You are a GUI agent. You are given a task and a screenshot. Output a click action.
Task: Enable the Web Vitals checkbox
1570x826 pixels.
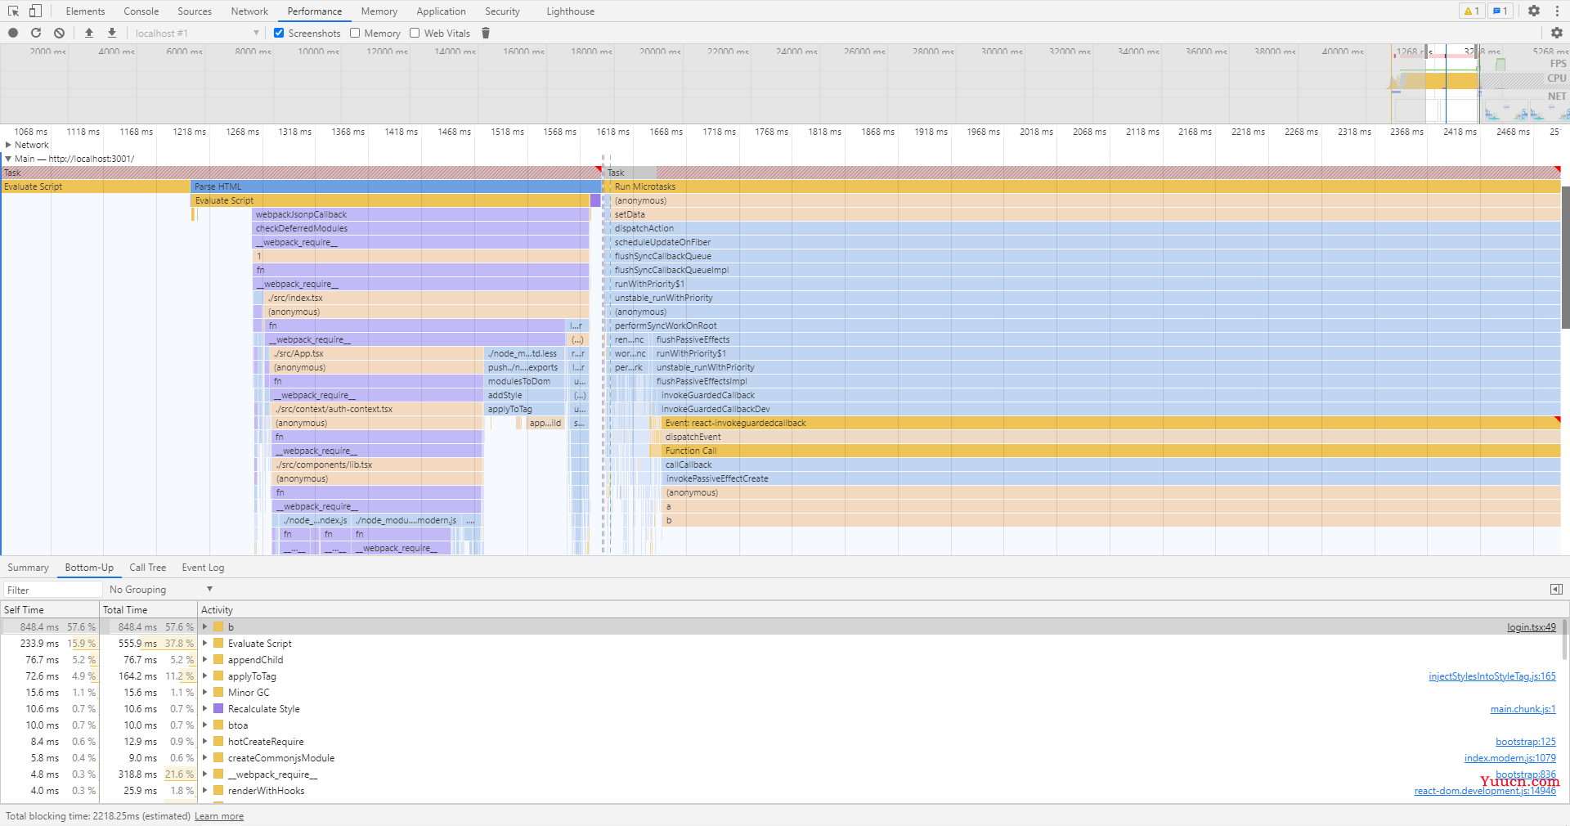(415, 33)
